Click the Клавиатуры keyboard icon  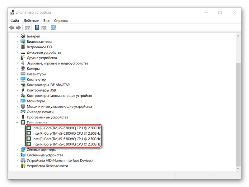23,74
